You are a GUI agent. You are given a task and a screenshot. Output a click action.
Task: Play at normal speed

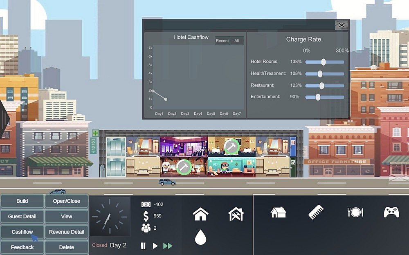pos(155,246)
